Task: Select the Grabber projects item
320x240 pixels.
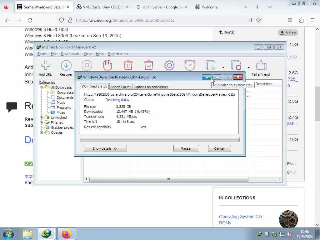Action: pos(60,127)
